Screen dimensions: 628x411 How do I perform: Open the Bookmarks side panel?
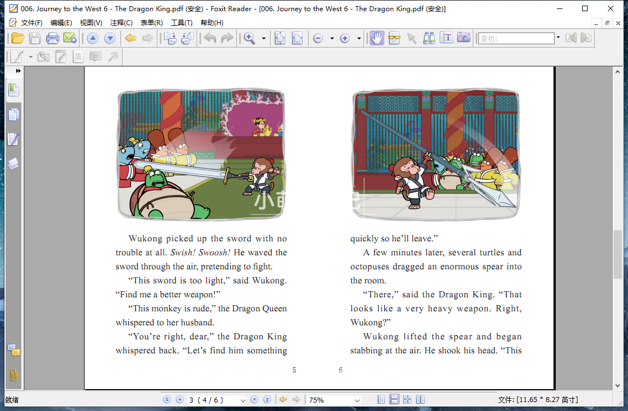[x=13, y=90]
